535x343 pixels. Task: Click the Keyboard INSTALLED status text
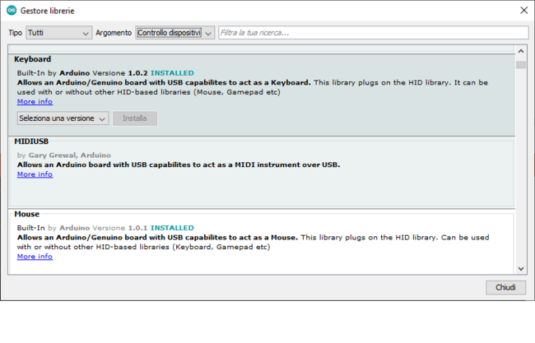point(172,73)
